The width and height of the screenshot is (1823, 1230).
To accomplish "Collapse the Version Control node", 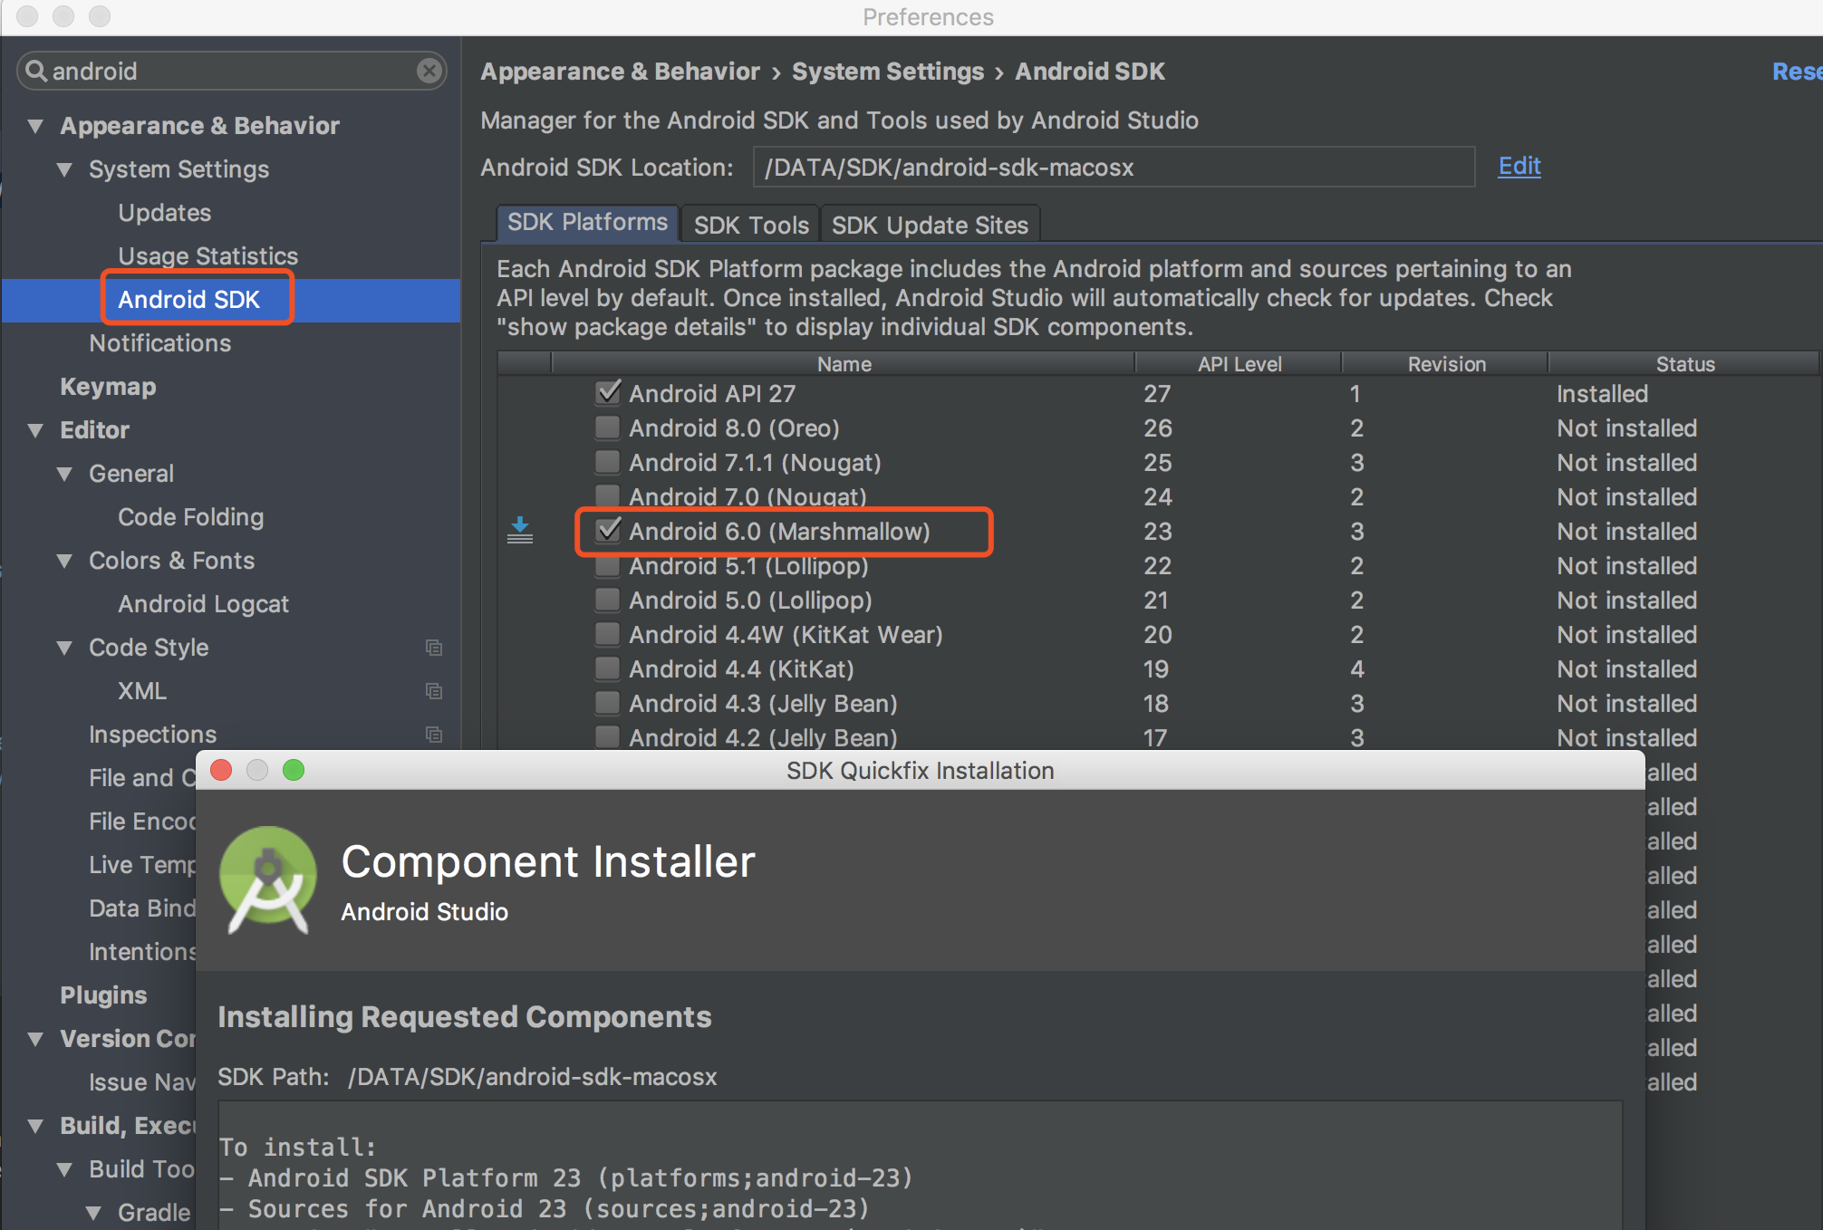I will point(35,1039).
